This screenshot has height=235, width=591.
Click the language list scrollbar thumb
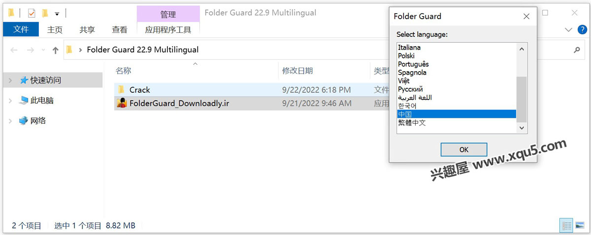pos(521,99)
